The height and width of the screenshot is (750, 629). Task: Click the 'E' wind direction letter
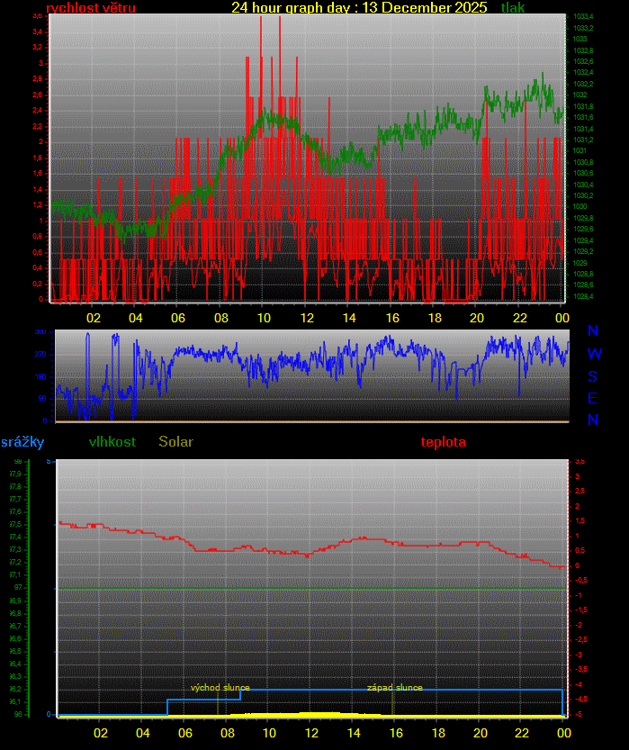coord(593,398)
